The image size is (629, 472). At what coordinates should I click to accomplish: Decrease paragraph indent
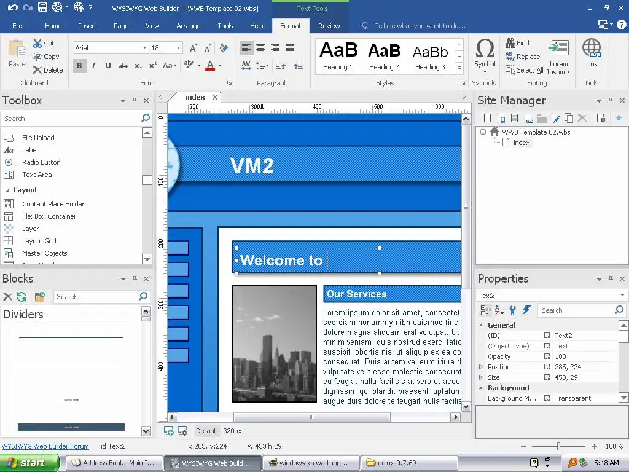(281, 66)
